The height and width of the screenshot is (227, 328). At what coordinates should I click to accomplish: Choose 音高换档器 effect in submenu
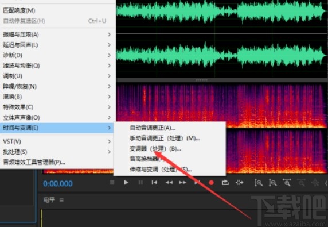tap(170, 159)
